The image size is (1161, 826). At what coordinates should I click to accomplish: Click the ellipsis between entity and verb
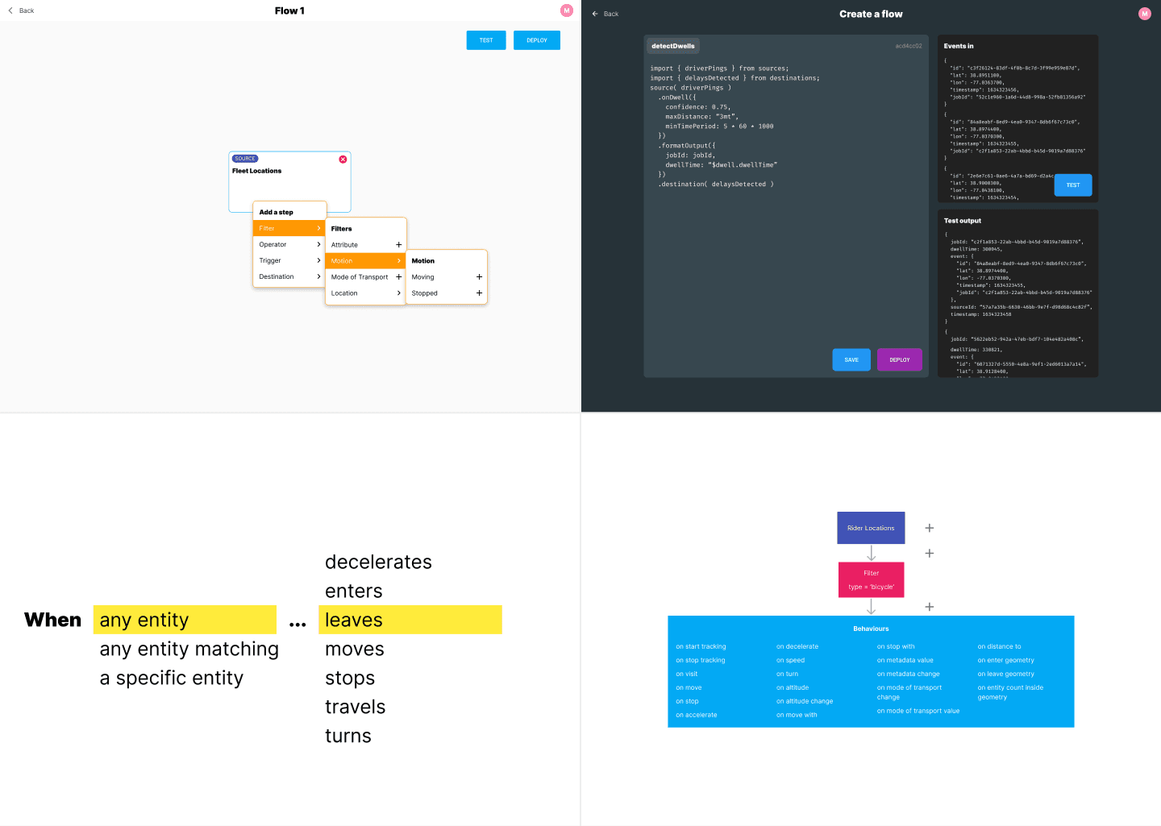(x=298, y=625)
